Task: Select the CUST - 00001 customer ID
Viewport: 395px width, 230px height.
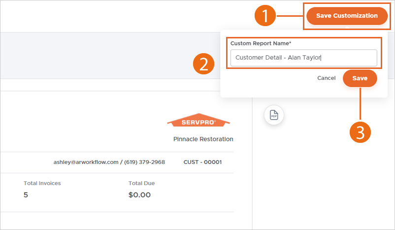Action: (202, 162)
